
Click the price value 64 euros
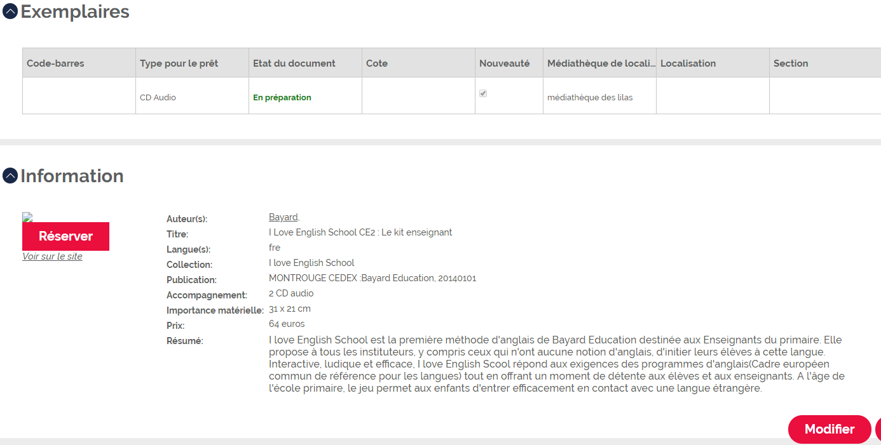287,324
